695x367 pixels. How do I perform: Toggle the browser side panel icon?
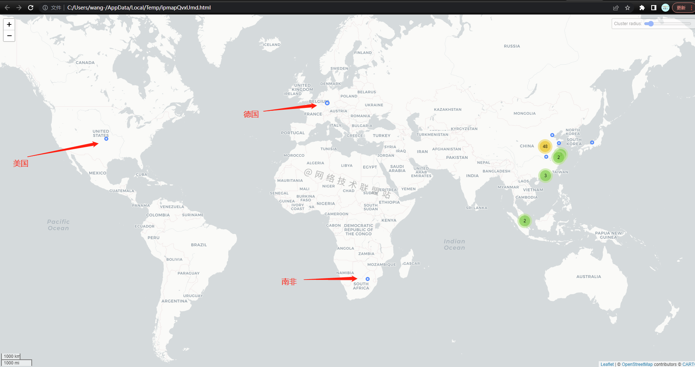pyautogui.click(x=654, y=8)
